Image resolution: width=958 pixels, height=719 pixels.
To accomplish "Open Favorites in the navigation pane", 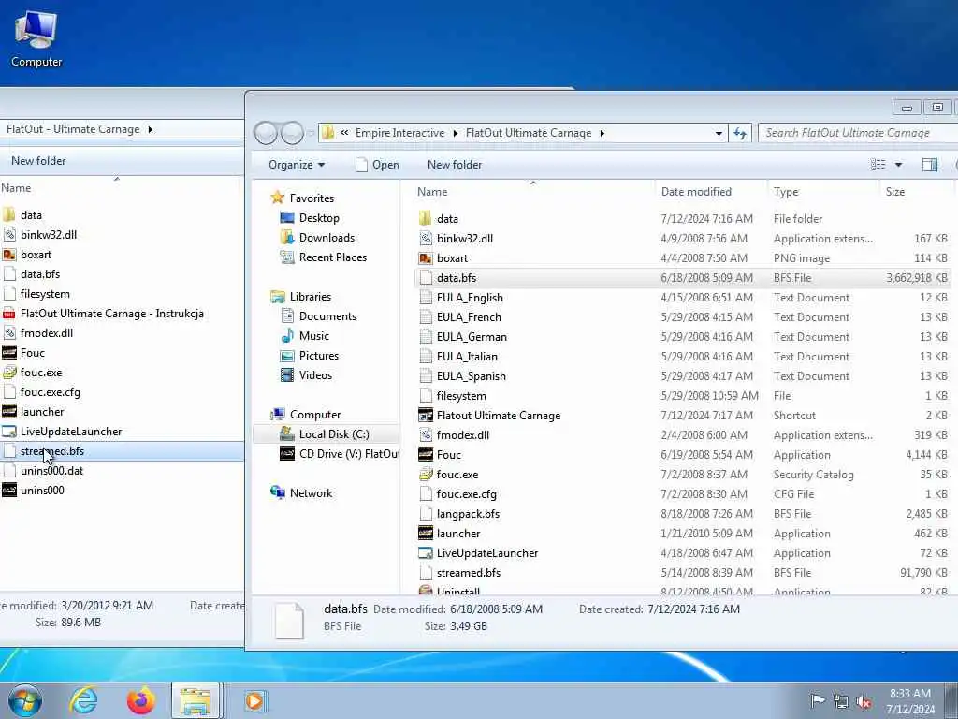I will click(x=312, y=198).
